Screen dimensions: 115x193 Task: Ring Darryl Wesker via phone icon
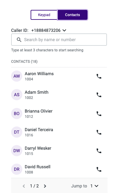coord(99,151)
